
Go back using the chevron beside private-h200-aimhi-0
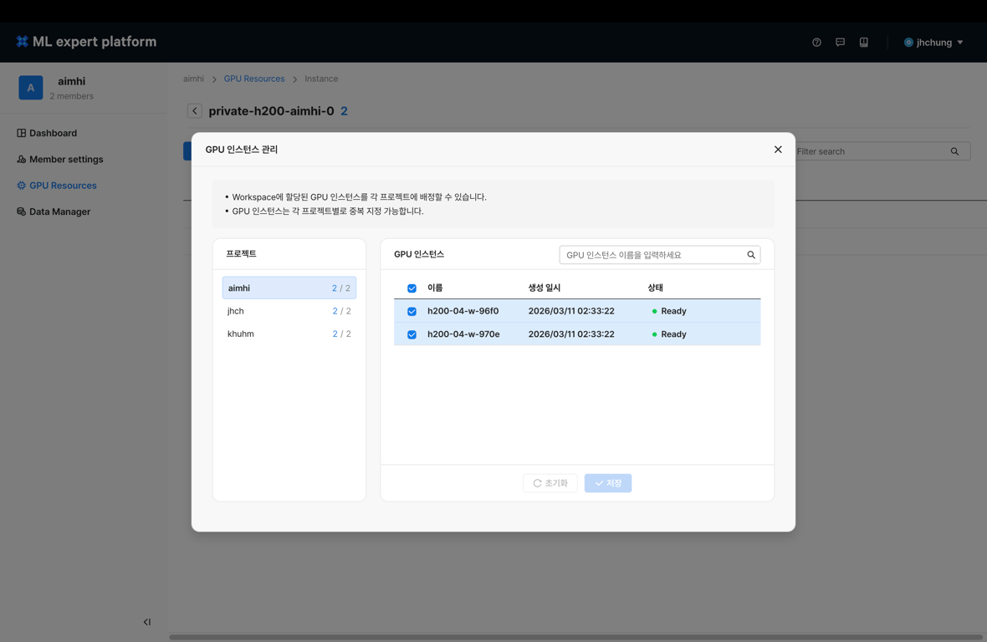click(195, 110)
